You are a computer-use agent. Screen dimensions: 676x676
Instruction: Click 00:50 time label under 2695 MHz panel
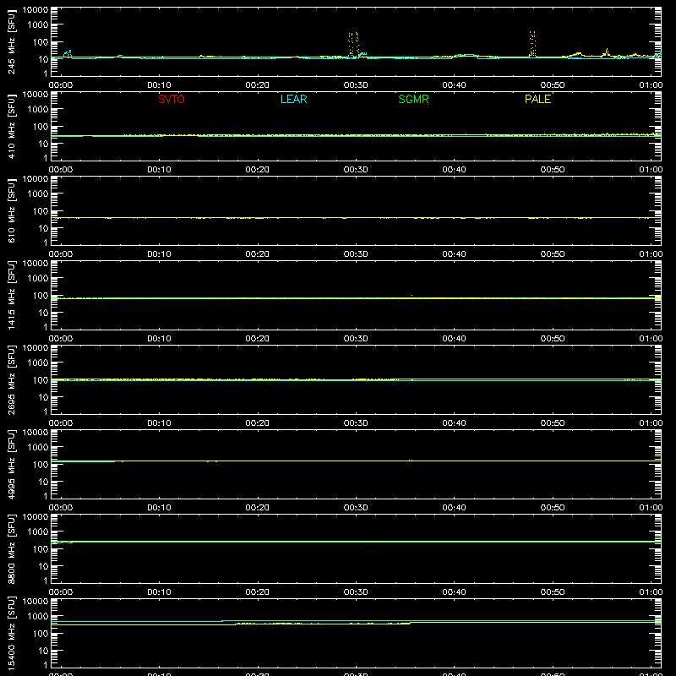[553, 423]
